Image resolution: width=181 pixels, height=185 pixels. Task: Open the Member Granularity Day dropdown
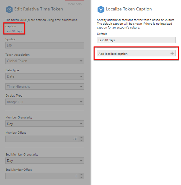45,124
